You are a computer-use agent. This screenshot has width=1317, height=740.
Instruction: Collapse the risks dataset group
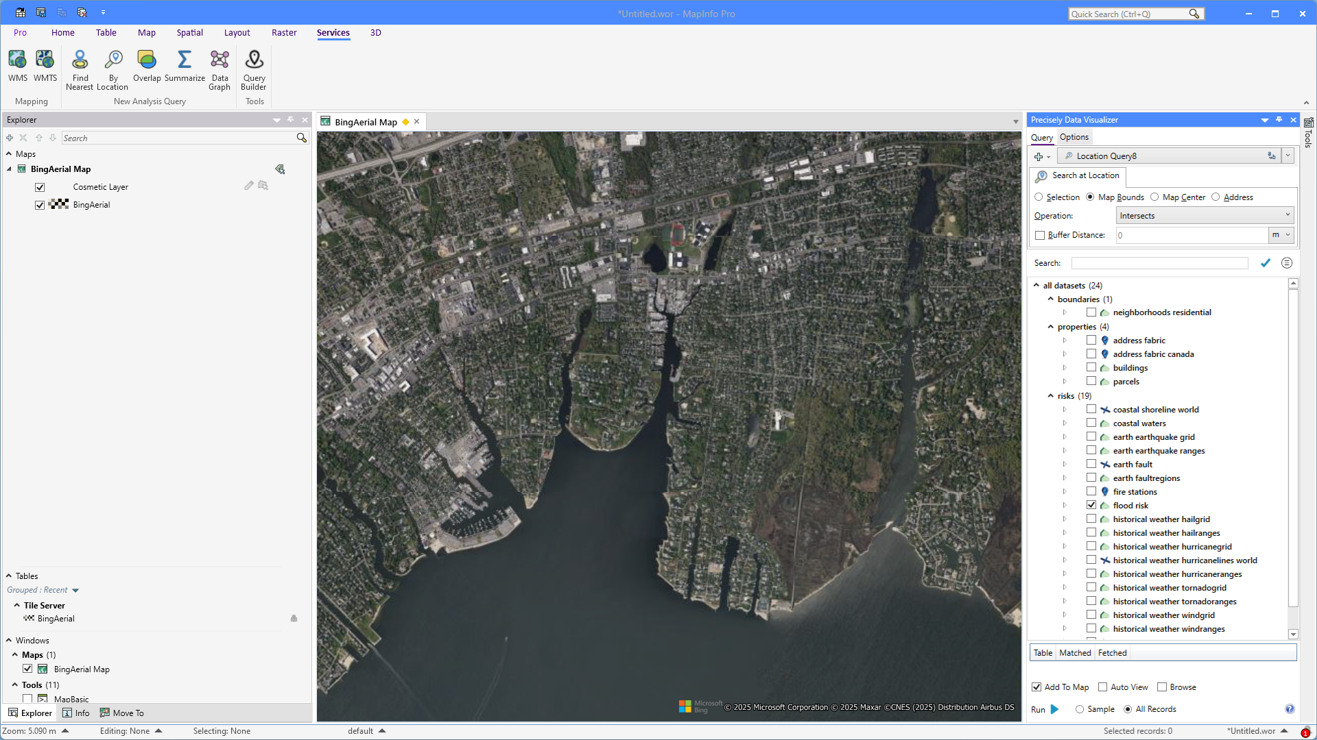(1050, 396)
